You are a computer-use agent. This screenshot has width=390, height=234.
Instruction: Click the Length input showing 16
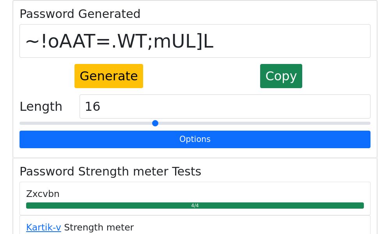click(225, 106)
